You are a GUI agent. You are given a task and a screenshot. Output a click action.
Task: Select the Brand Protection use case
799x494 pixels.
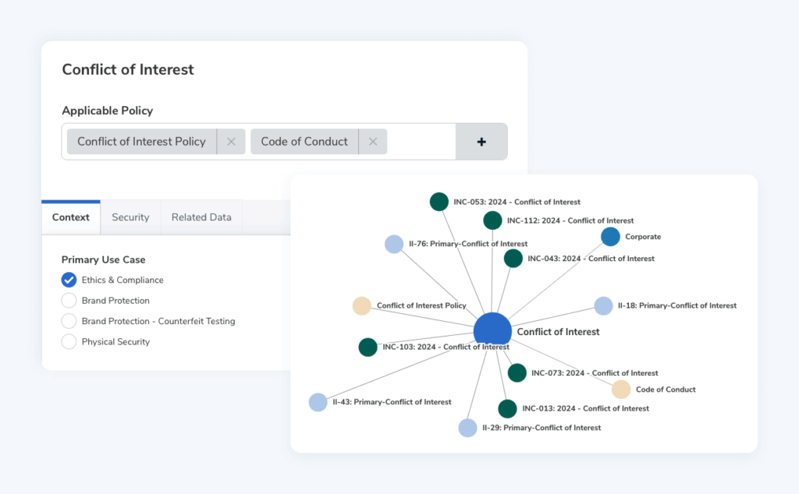click(69, 300)
